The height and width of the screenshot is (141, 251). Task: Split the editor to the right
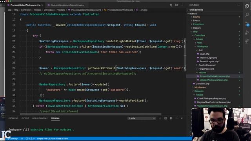(176, 5)
